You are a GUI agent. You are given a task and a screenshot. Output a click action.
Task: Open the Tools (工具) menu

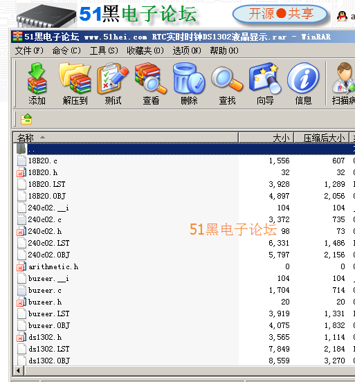pyautogui.click(x=104, y=51)
